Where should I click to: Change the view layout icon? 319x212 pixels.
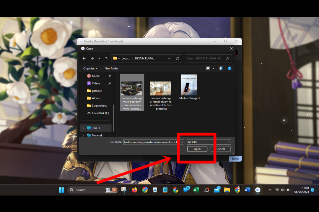coord(208,68)
